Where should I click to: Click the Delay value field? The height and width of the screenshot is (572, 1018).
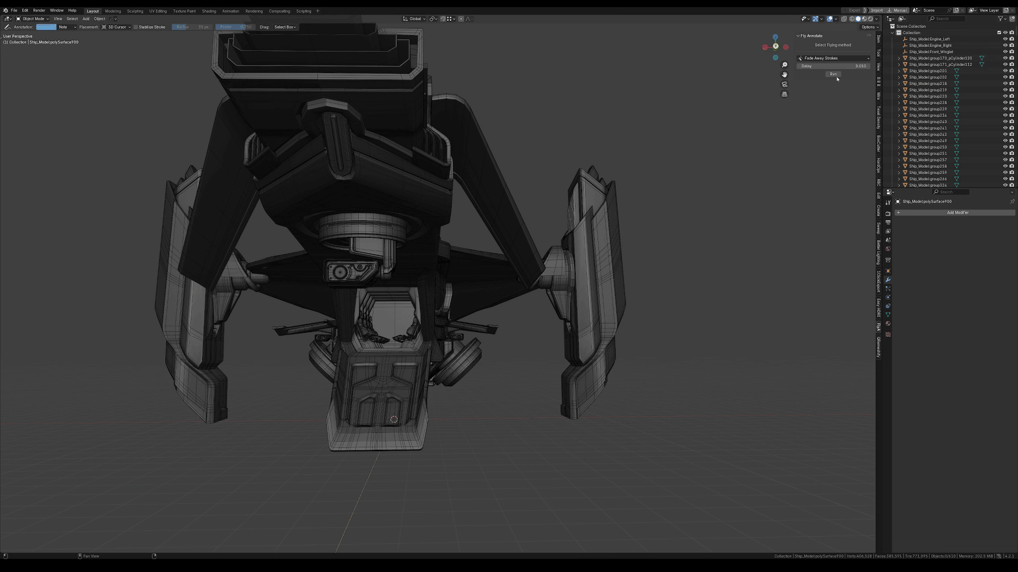point(833,66)
